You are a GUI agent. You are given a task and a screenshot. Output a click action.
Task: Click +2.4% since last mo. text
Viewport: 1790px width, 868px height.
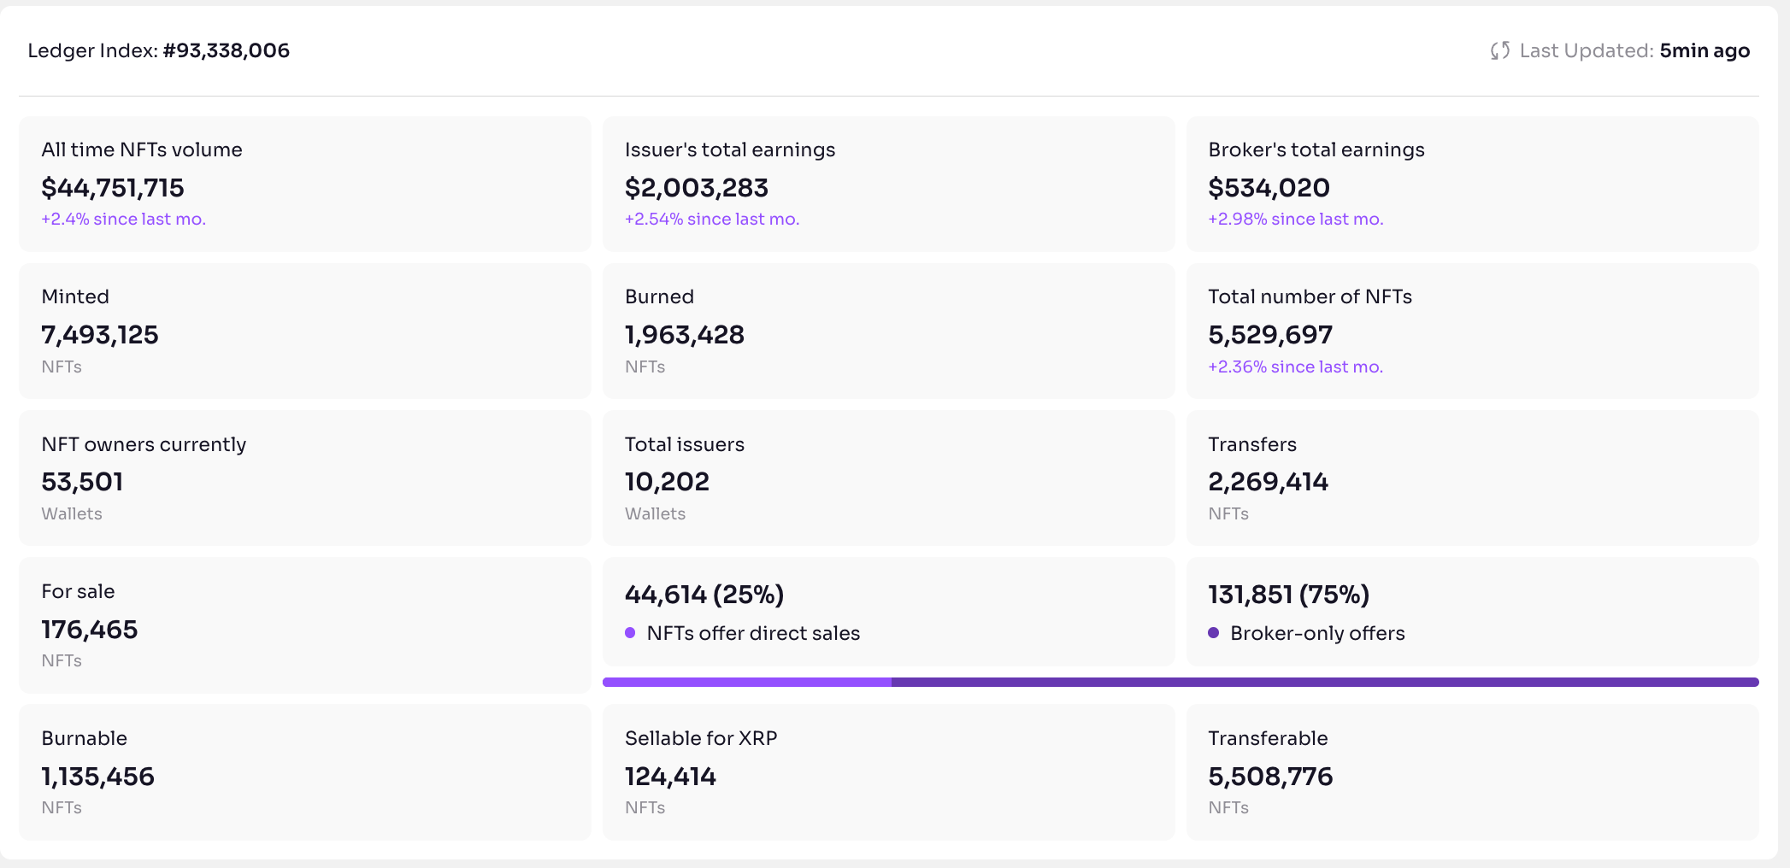tap(124, 219)
